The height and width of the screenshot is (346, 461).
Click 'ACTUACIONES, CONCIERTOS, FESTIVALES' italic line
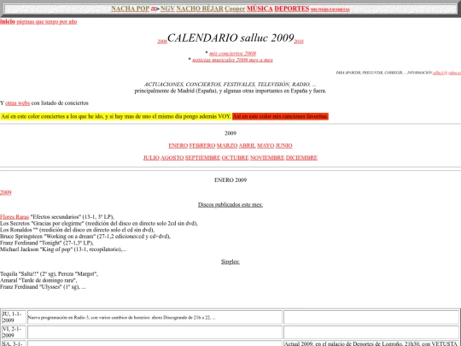(230, 85)
